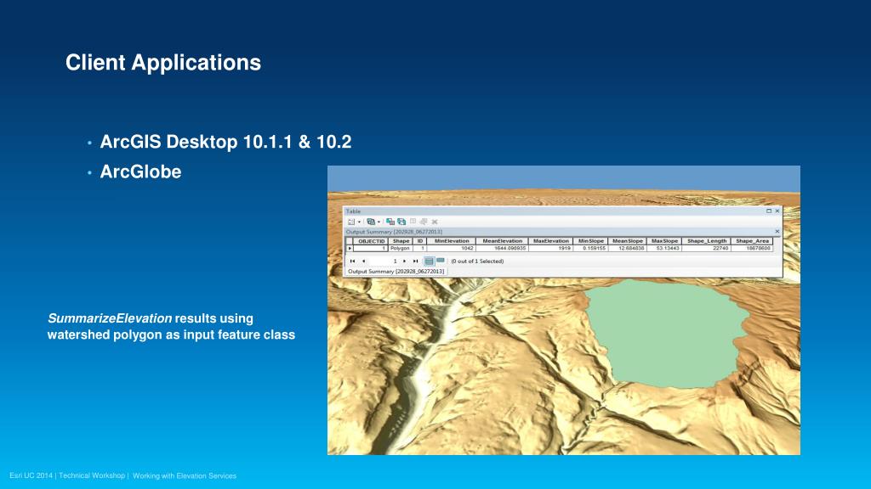Toggle Show all records view
Image resolution: width=871 pixels, height=489 pixels.
[x=429, y=261]
